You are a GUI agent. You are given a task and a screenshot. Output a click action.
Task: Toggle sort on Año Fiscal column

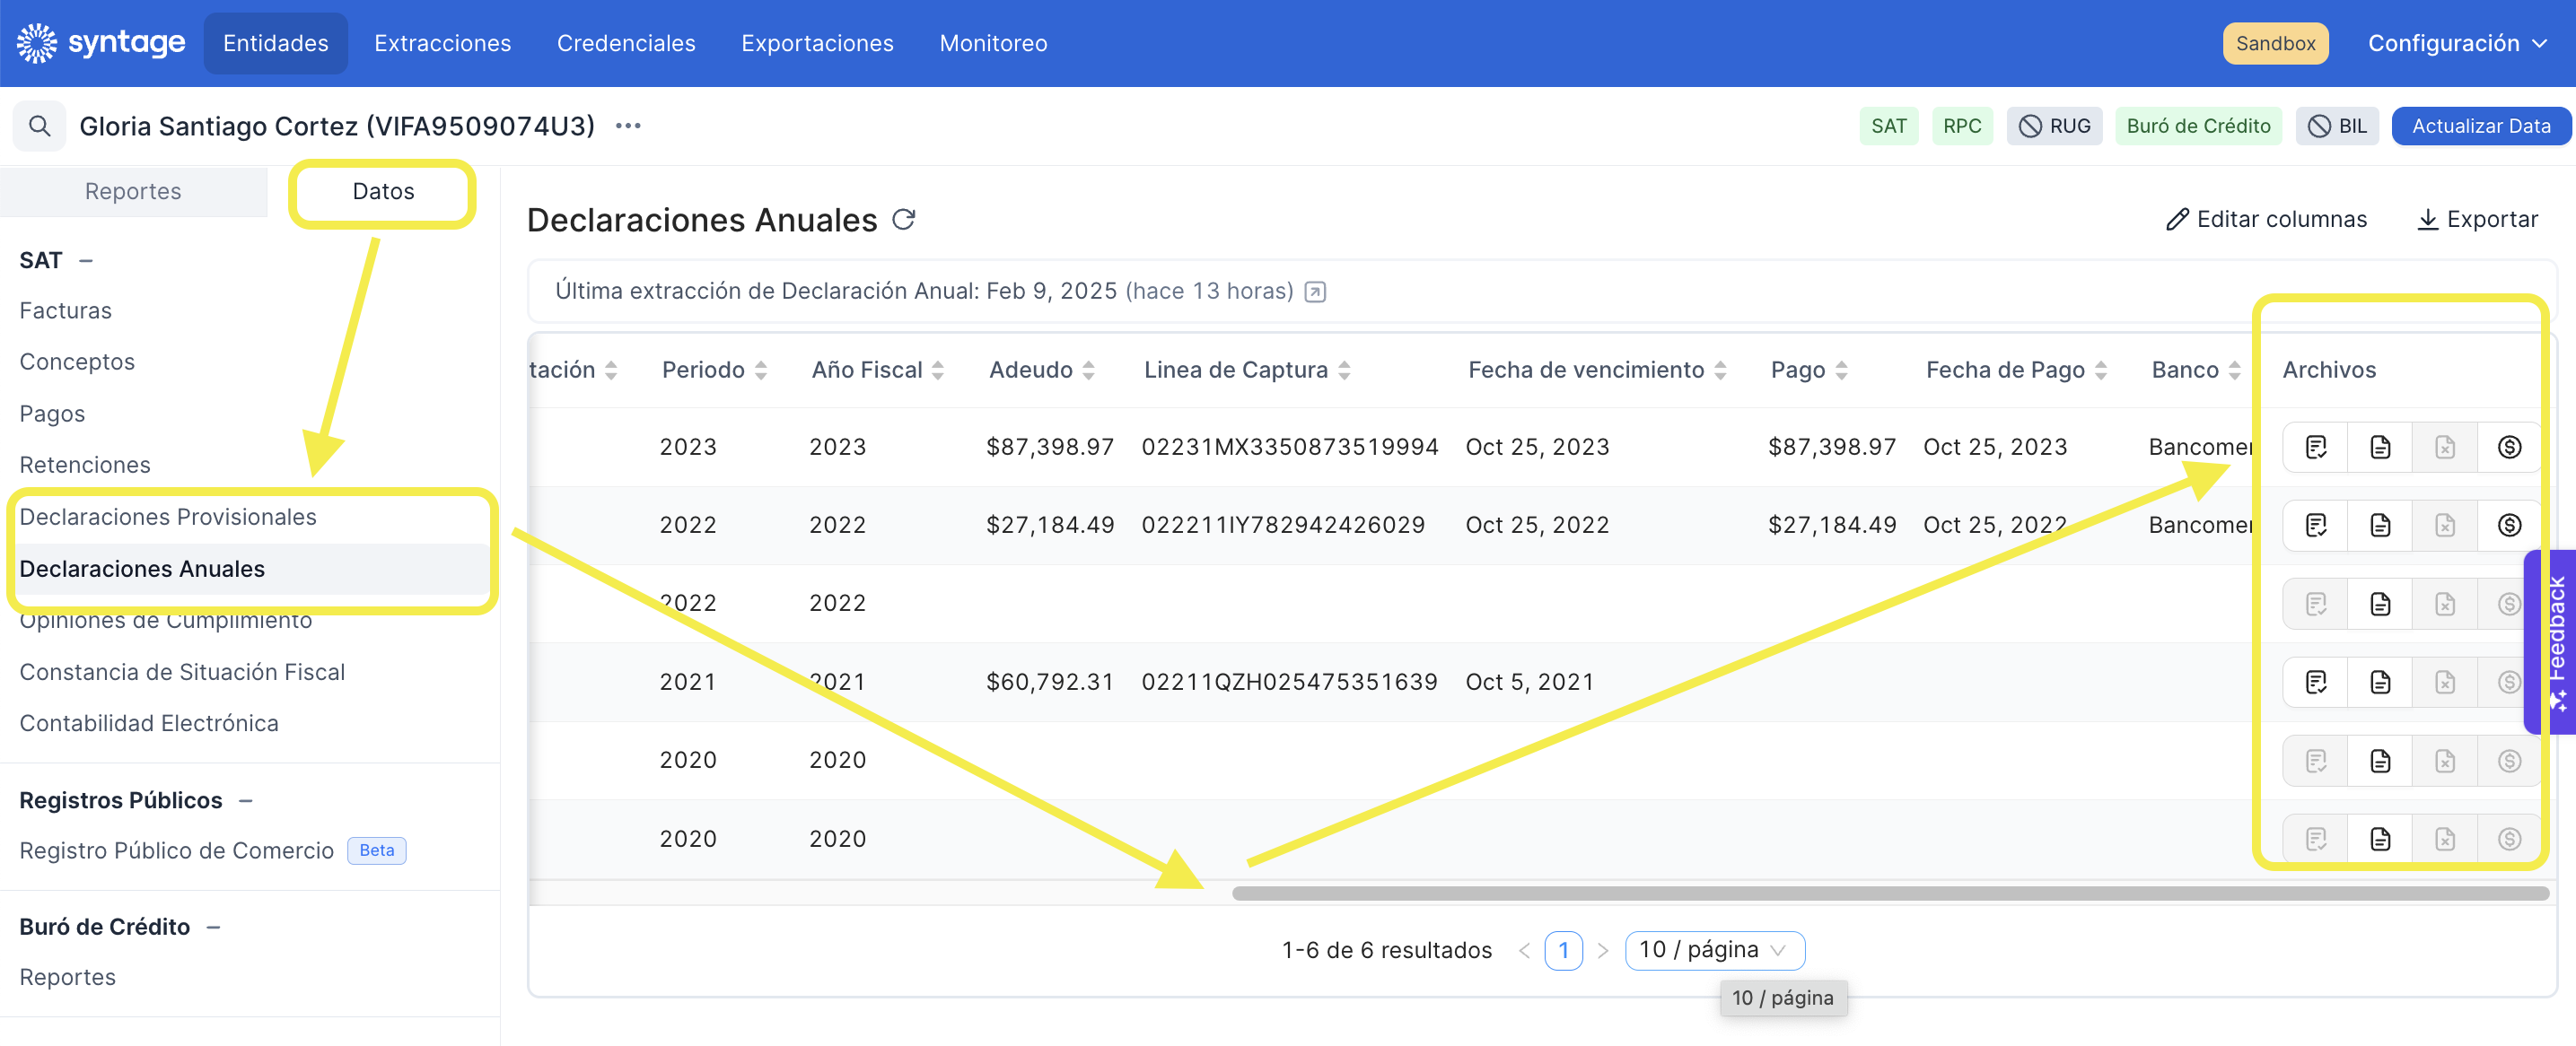click(x=937, y=370)
